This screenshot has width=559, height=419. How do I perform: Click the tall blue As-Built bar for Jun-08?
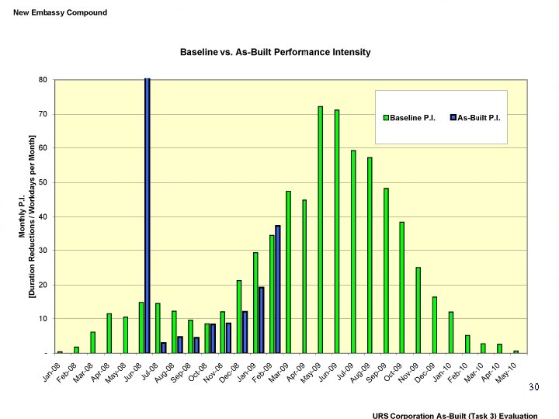[x=148, y=216]
